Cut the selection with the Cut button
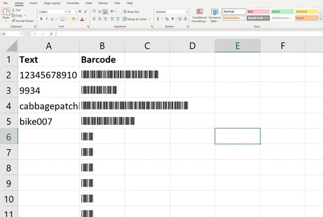Screen dimensions: 323x217 coord(16,10)
